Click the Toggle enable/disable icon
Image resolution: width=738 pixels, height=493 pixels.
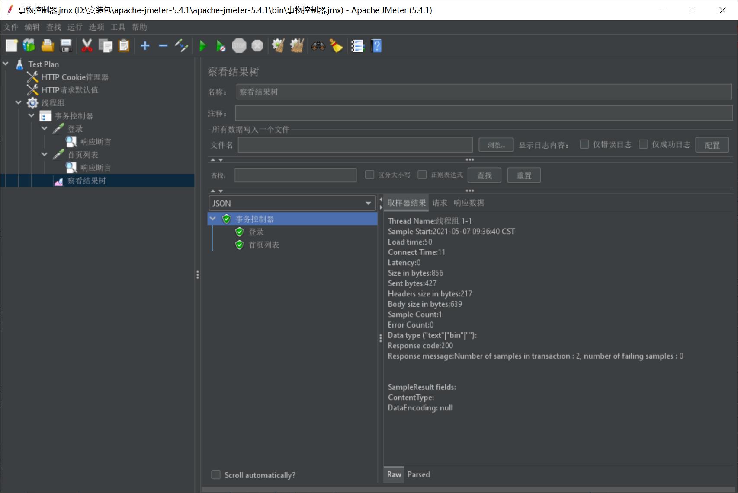181,45
